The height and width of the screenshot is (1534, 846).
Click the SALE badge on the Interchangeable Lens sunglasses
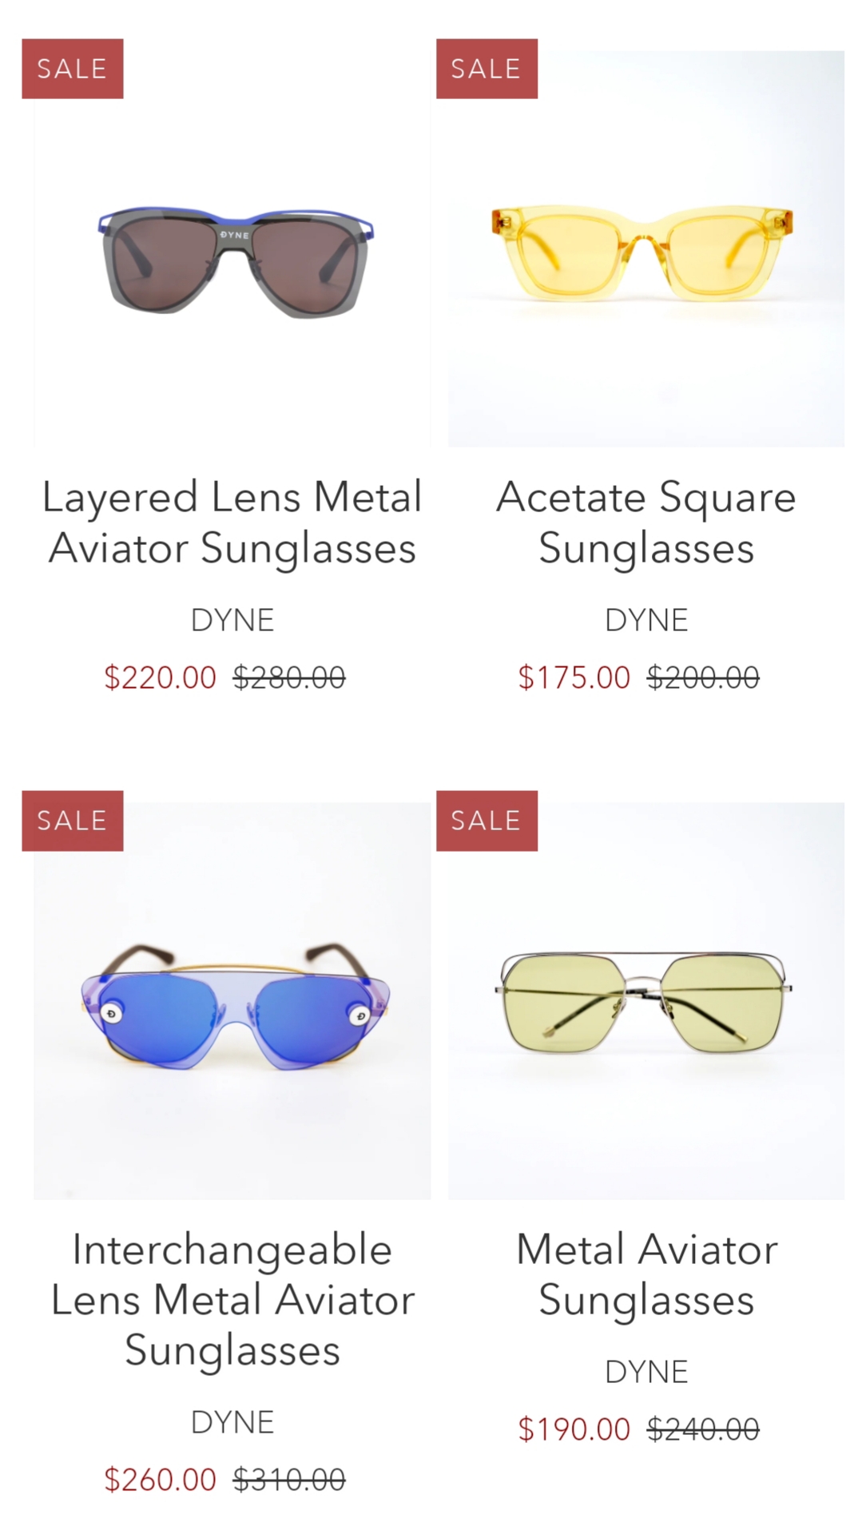coord(73,821)
